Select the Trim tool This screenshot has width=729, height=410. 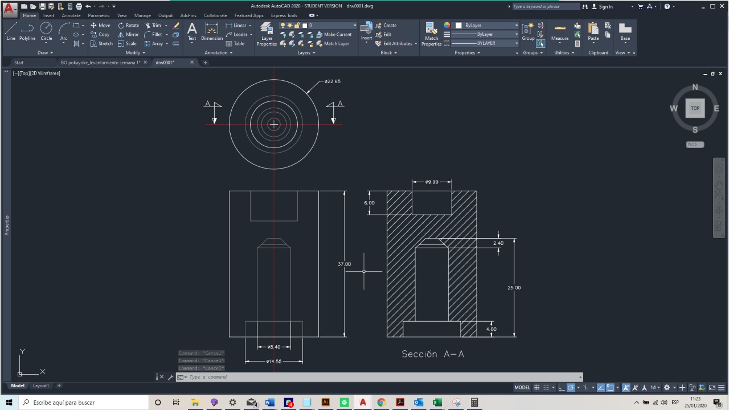[153, 25]
